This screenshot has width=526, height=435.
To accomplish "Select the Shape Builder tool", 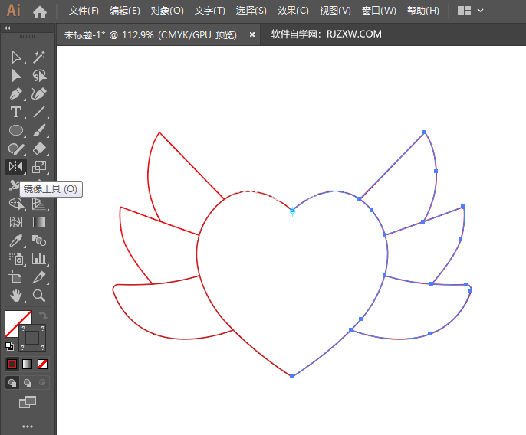I will (x=16, y=204).
